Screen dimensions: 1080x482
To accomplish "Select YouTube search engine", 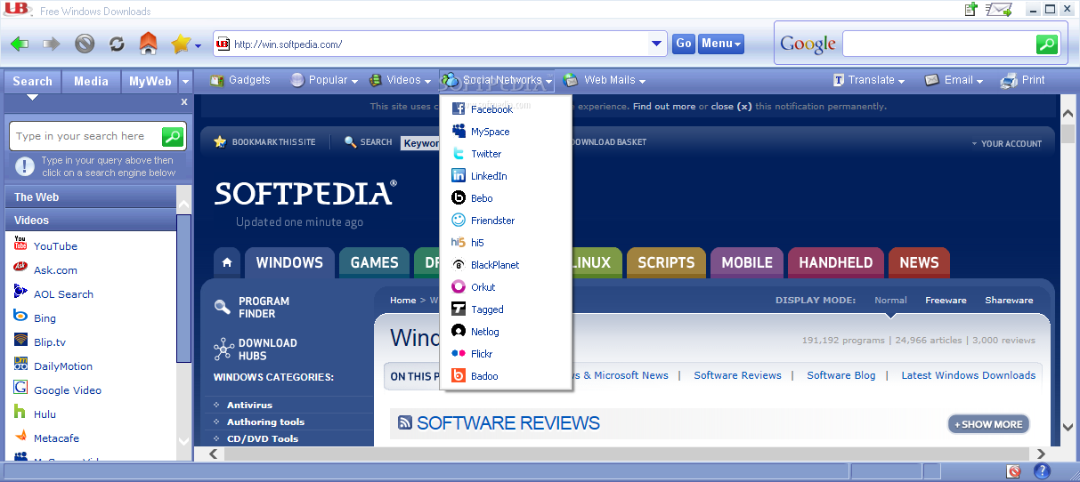I will (x=55, y=246).
